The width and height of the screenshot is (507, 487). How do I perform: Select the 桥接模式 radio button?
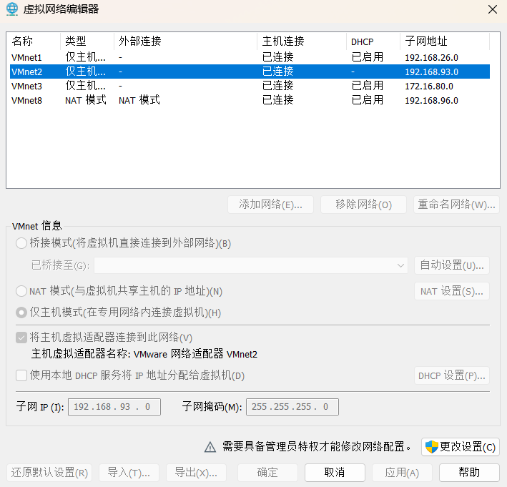21,243
